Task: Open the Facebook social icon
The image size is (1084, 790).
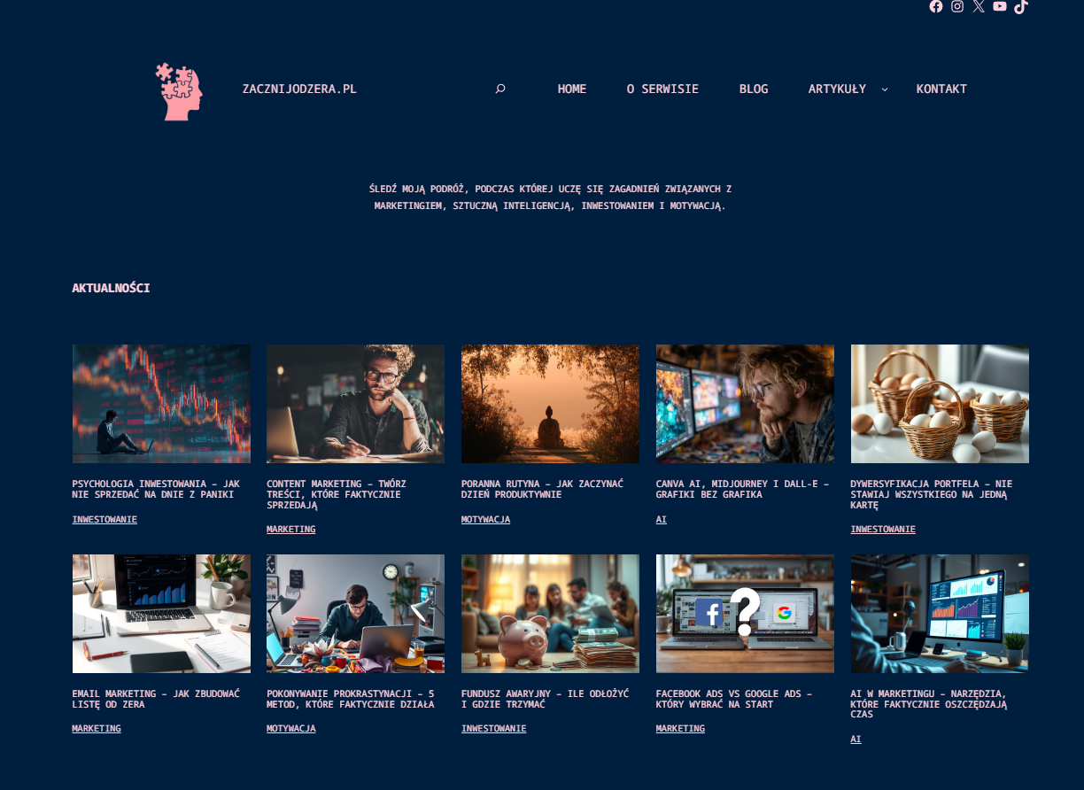Action: click(x=936, y=6)
